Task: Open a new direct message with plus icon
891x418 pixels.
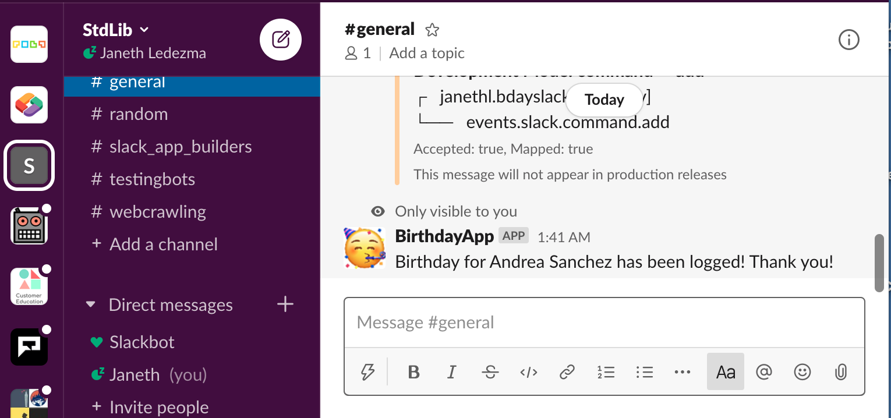Action: (x=285, y=304)
